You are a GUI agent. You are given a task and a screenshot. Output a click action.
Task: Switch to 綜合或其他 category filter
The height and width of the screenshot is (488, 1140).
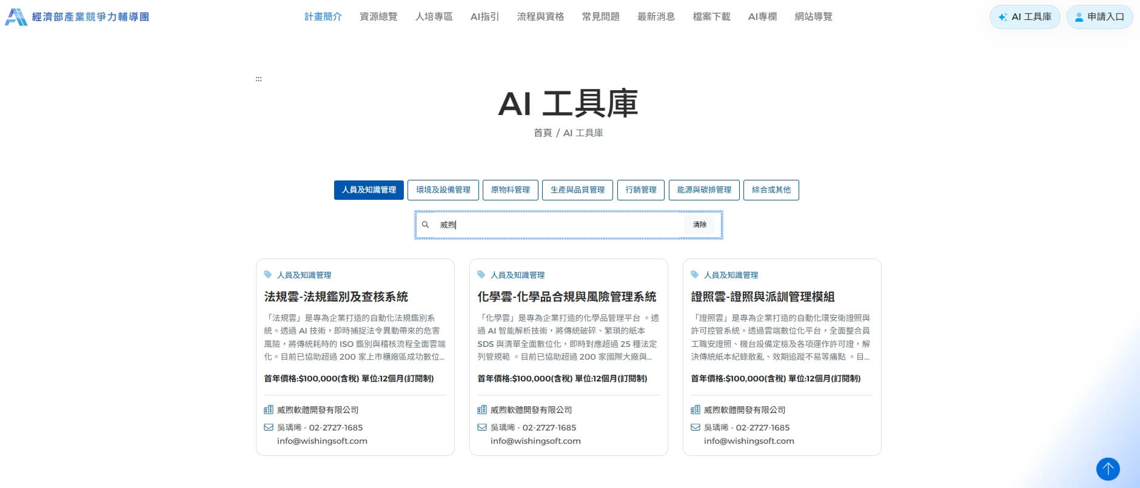tap(771, 190)
